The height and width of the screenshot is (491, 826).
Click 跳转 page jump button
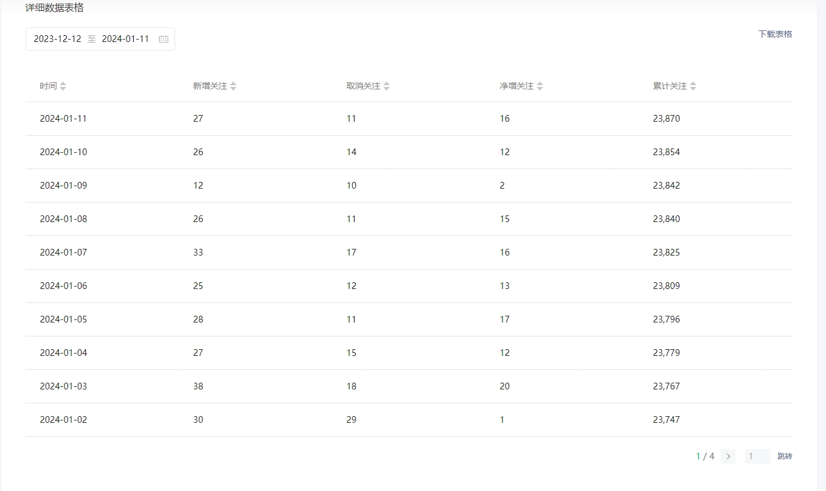[785, 456]
